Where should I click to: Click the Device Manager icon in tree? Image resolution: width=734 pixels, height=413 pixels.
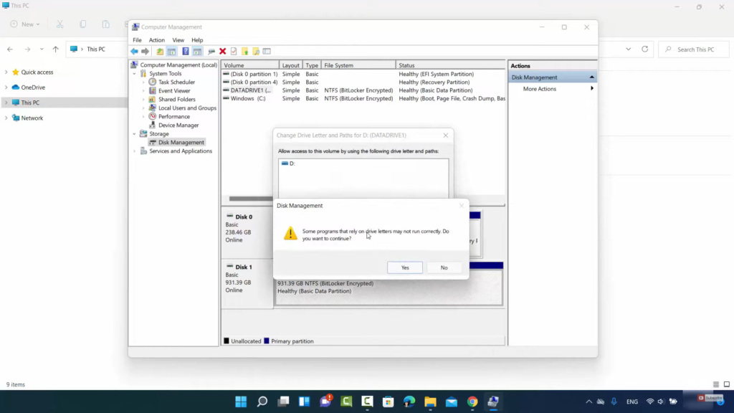click(x=153, y=125)
